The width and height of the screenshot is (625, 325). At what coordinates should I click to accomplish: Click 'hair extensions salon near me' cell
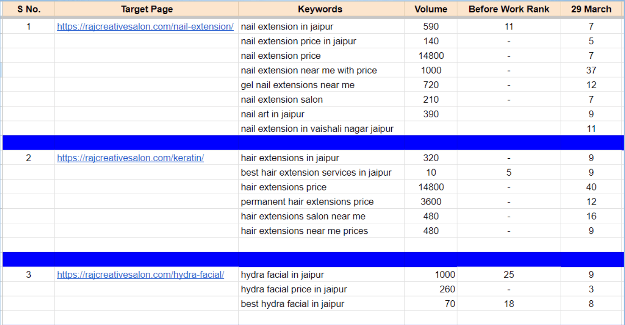(x=321, y=216)
